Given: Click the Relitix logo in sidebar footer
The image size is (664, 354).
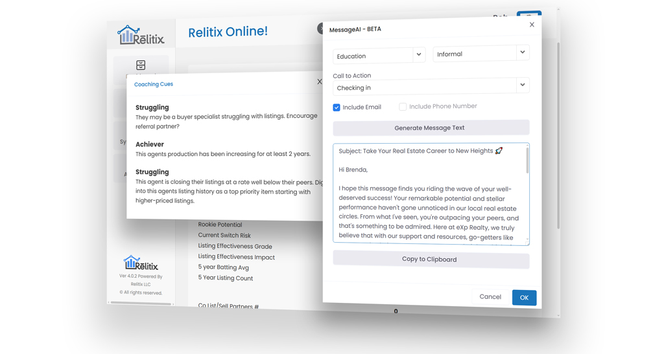Looking at the screenshot, I should tap(141, 263).
